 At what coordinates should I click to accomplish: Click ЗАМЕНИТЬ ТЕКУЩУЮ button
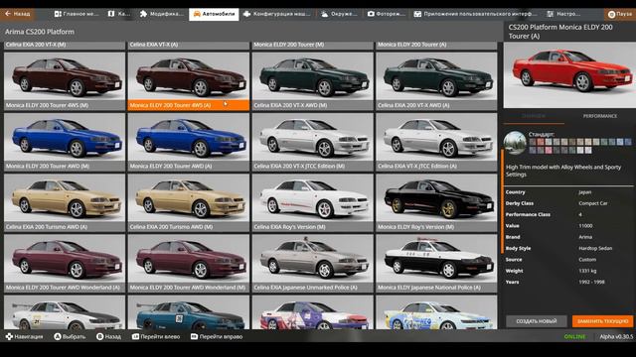[x=603, y=321]
